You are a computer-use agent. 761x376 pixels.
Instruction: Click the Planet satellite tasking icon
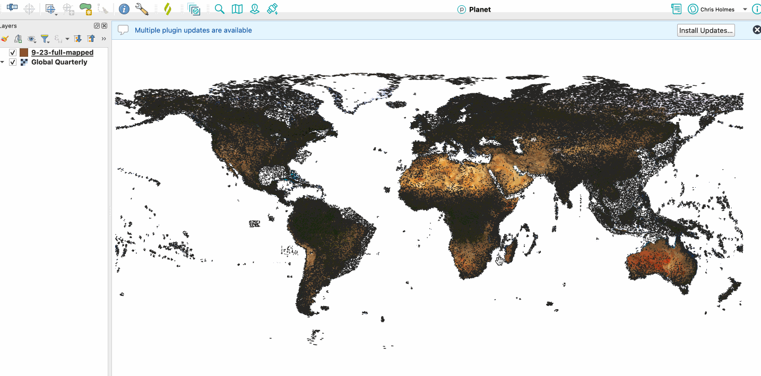[272, 9]
